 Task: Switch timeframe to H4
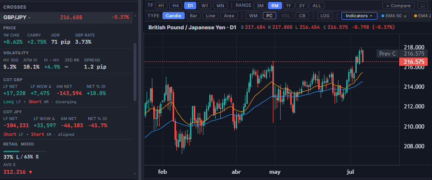click(175, 5)
